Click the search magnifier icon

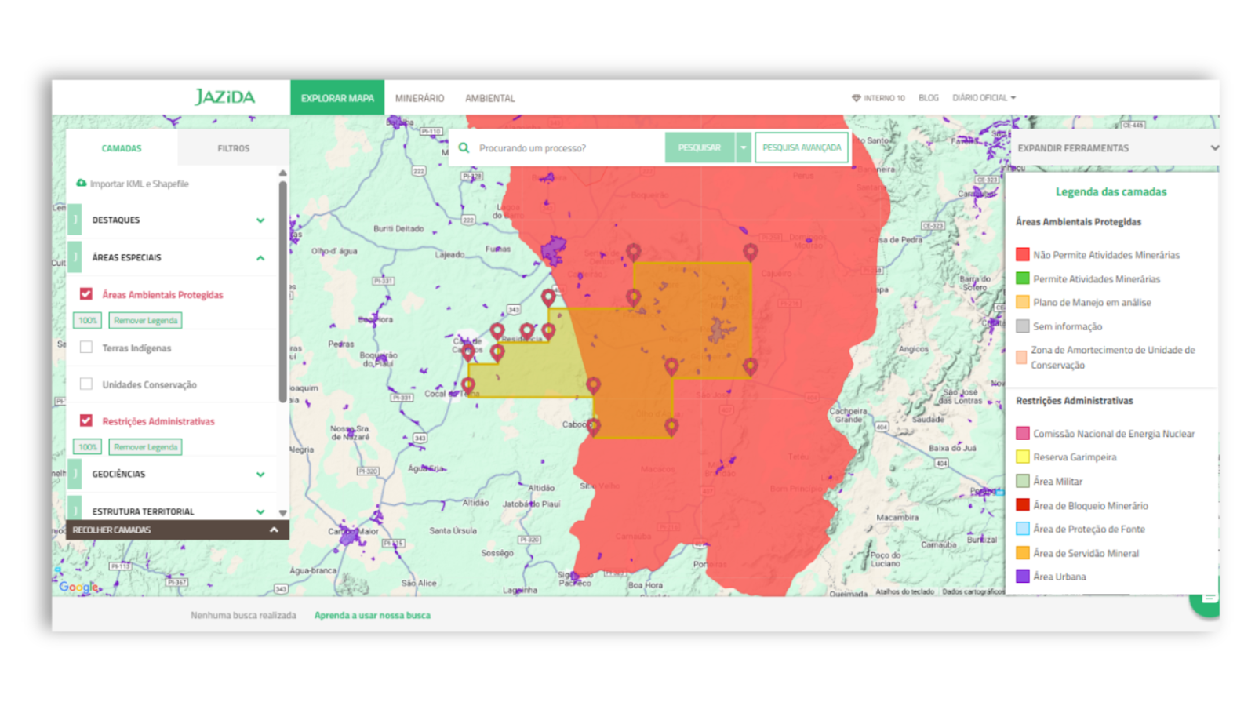464,147
